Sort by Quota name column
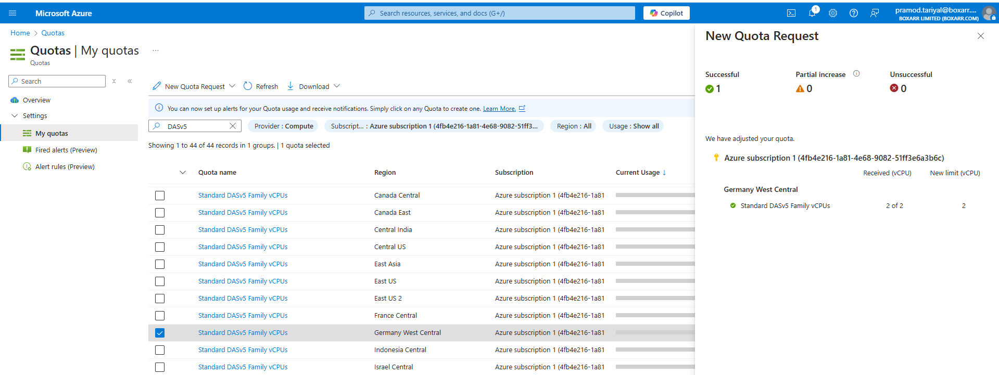Viewport: 999px width, 375px height. [x=217, y=172]
